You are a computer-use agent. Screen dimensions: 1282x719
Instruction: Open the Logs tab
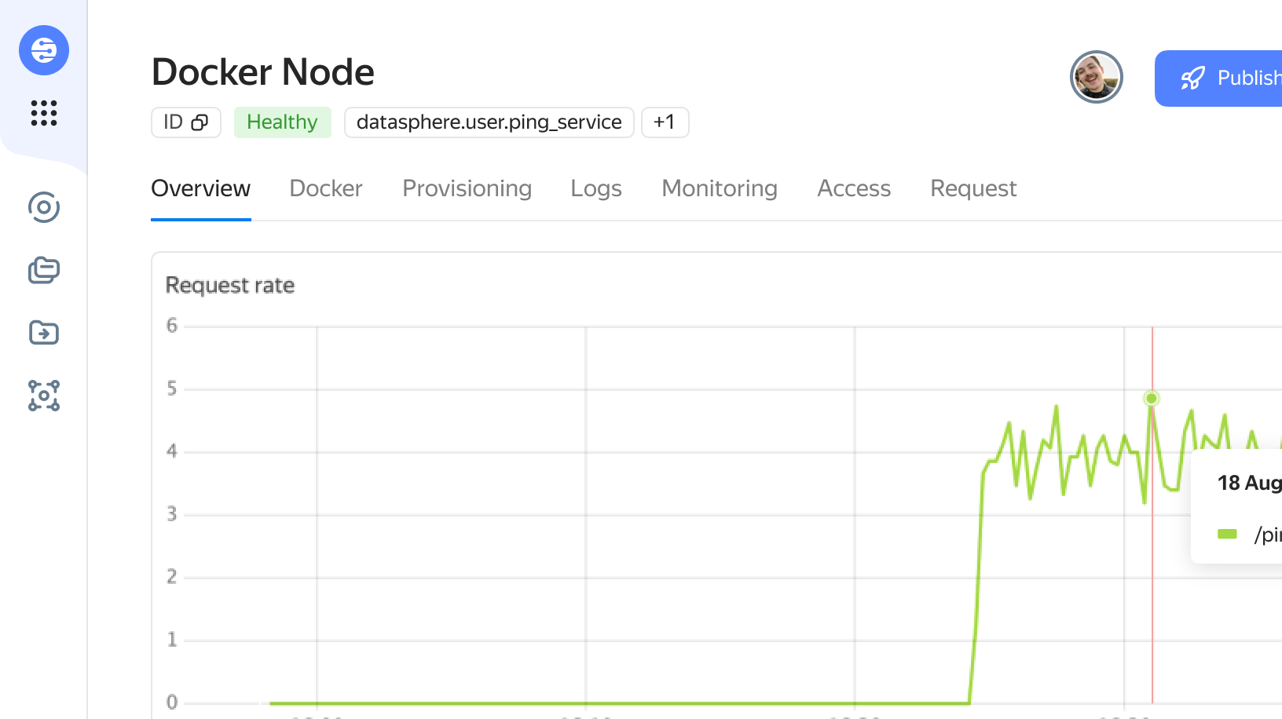[x=596, y=188]
